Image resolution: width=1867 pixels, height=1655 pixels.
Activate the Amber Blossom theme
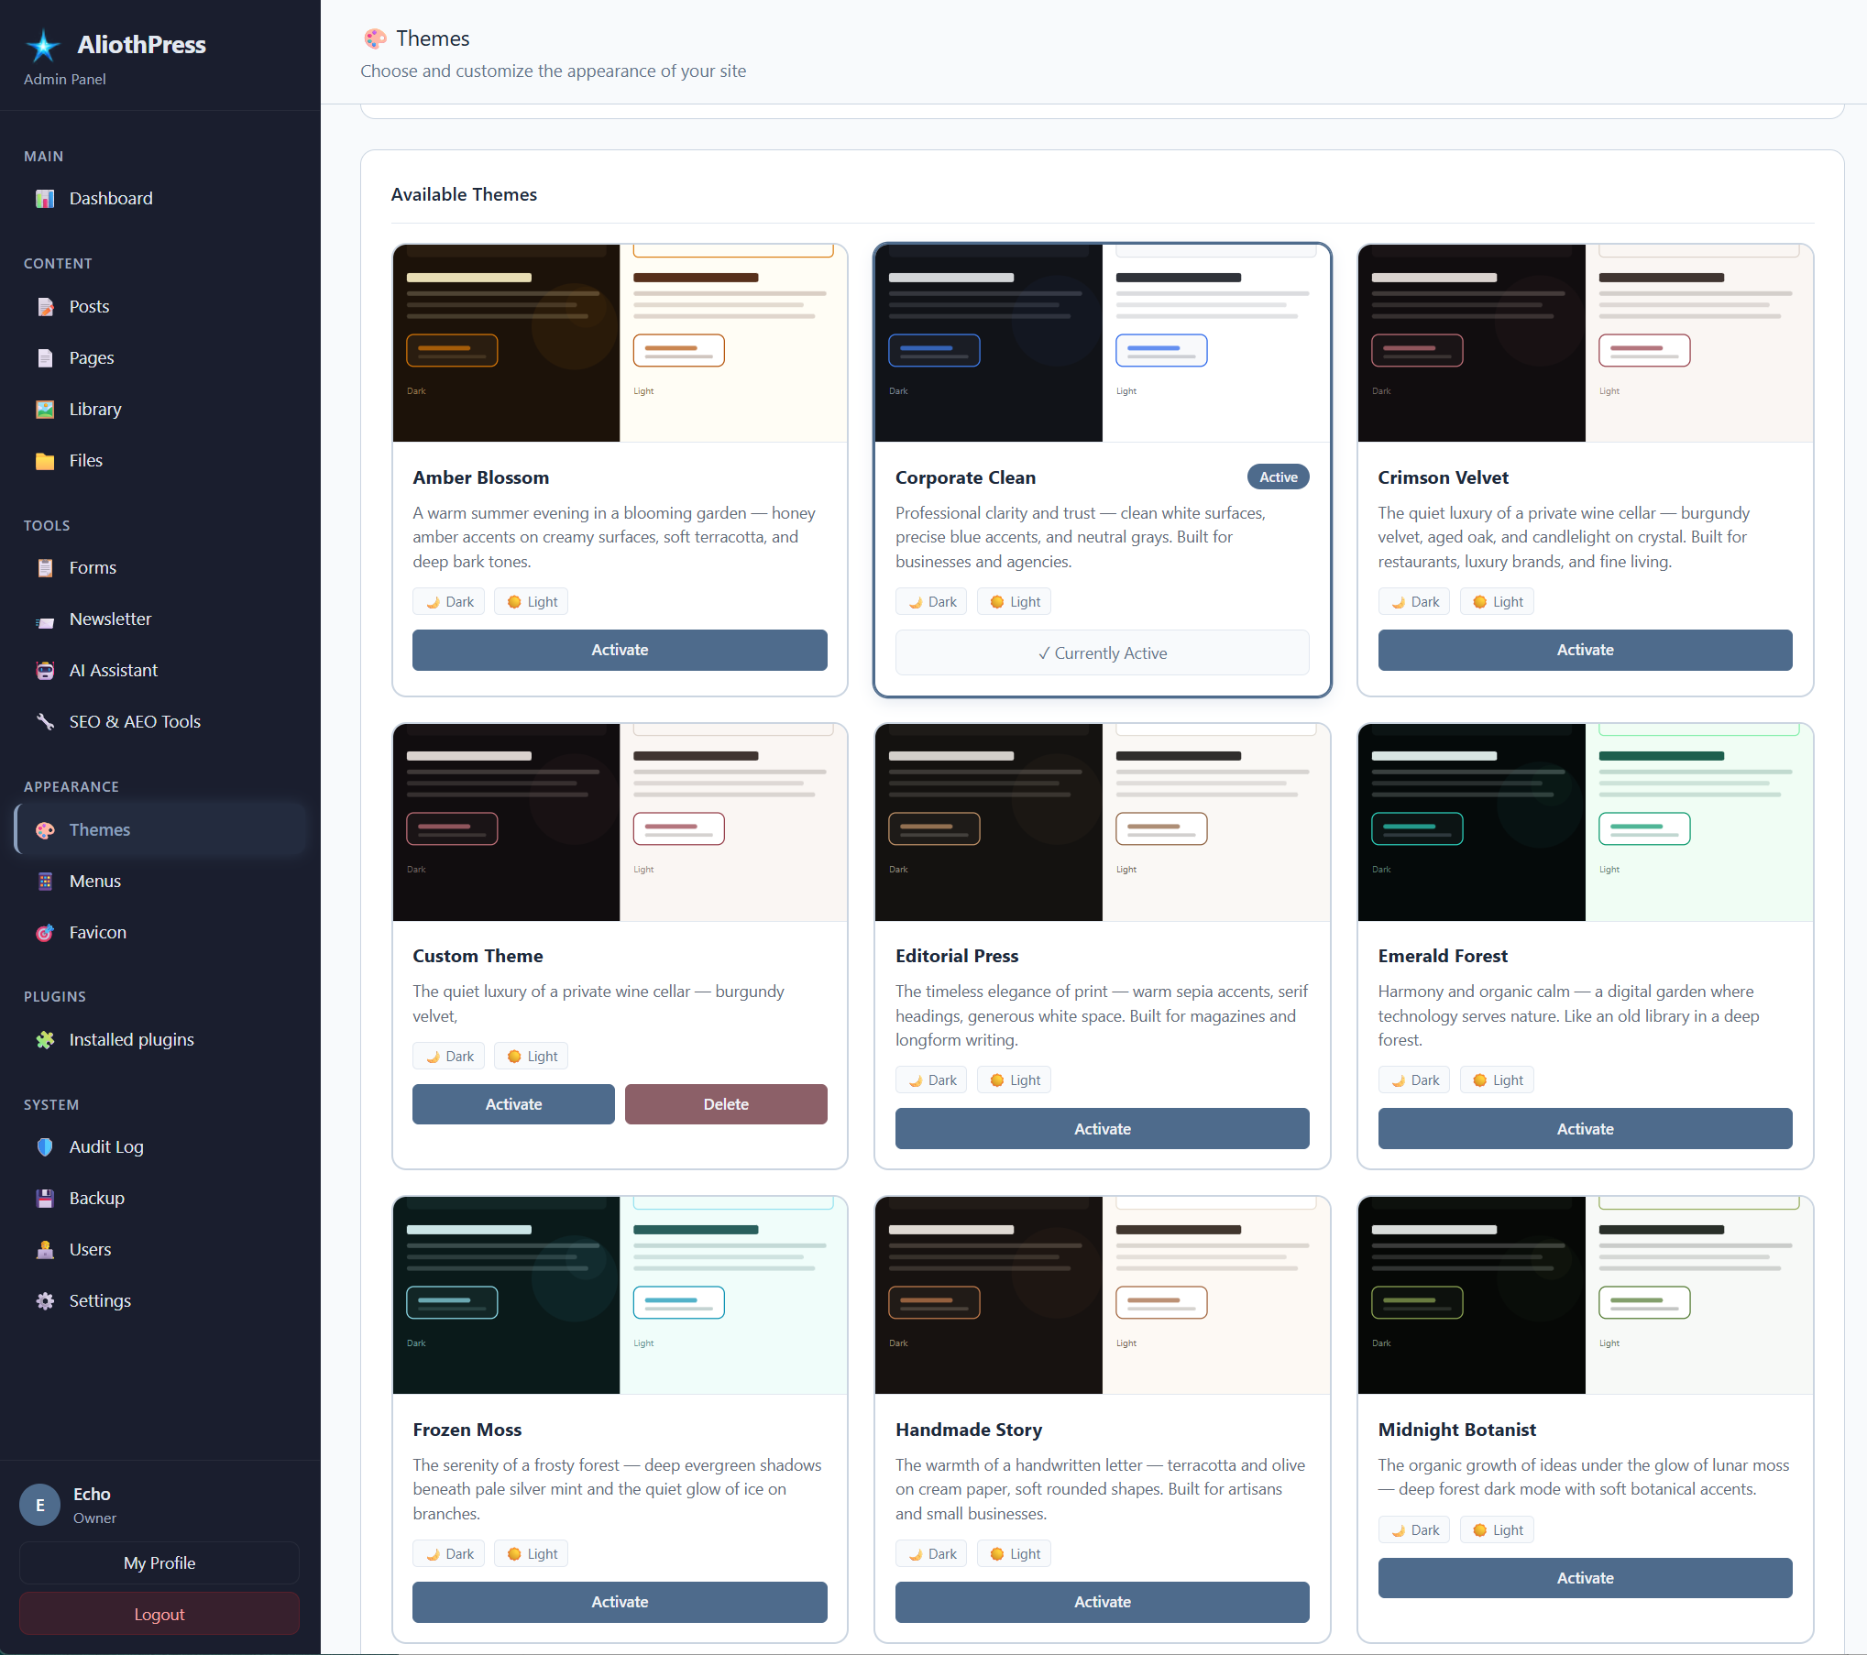point(620,650)
